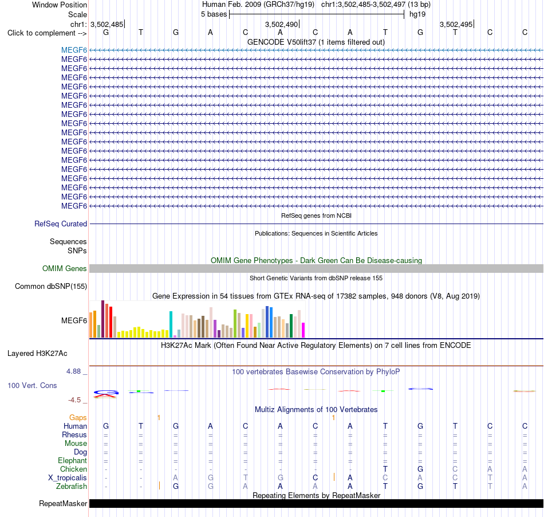
Task: Click the bright magenta last GTEx bar
Action: click(303, 330)
